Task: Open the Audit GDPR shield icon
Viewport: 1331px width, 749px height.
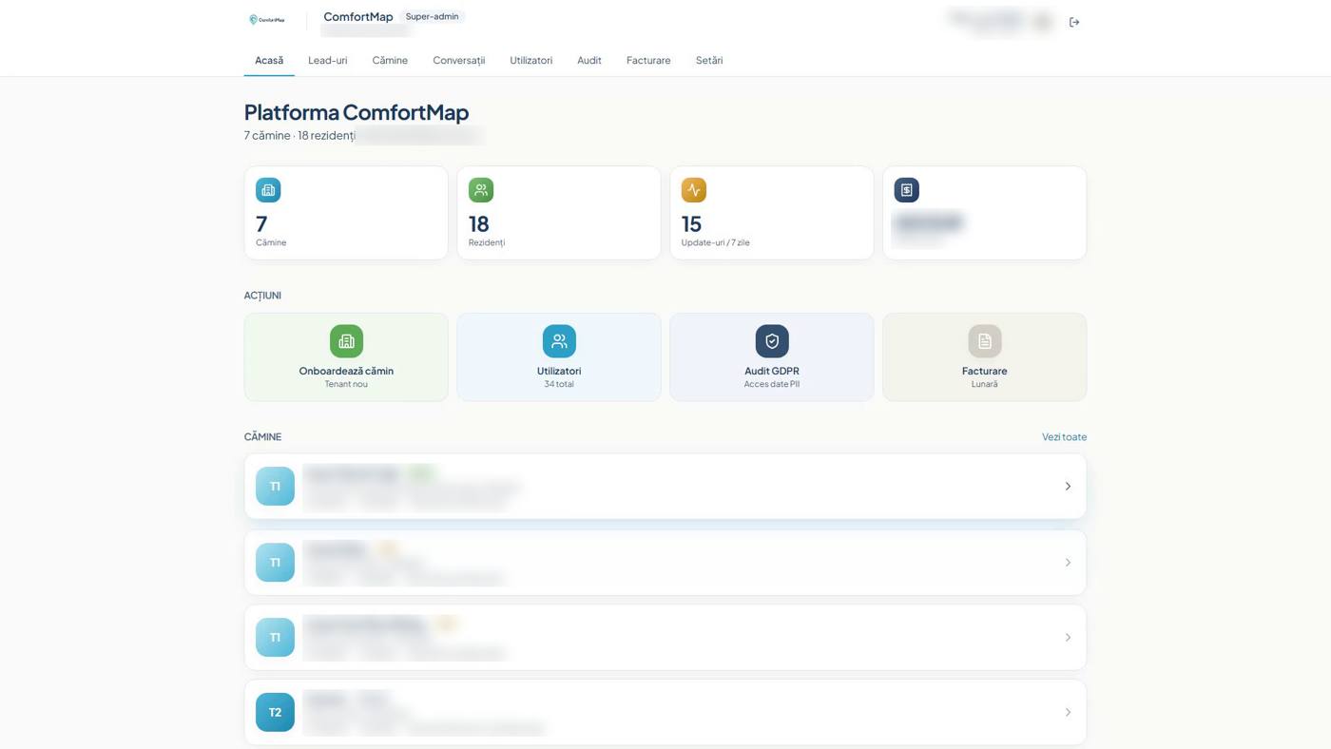Action: point(772,341)
